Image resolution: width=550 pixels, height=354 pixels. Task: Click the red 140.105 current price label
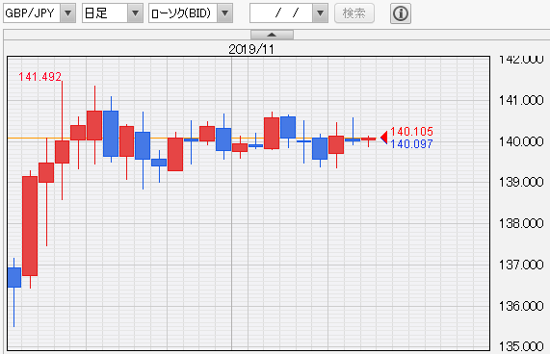[412, 131]
